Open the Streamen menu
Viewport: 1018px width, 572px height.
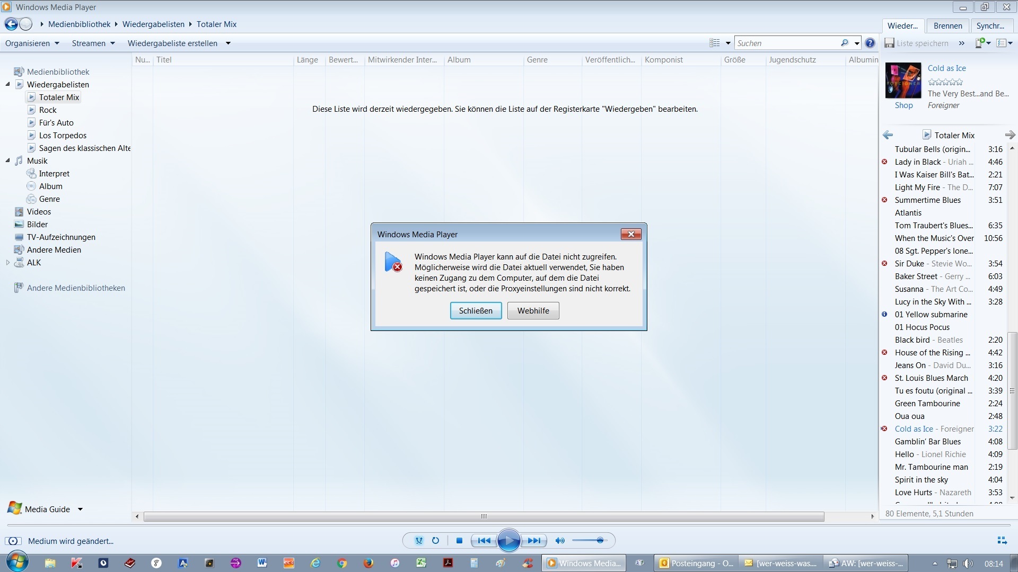click(x=93, y=43)
